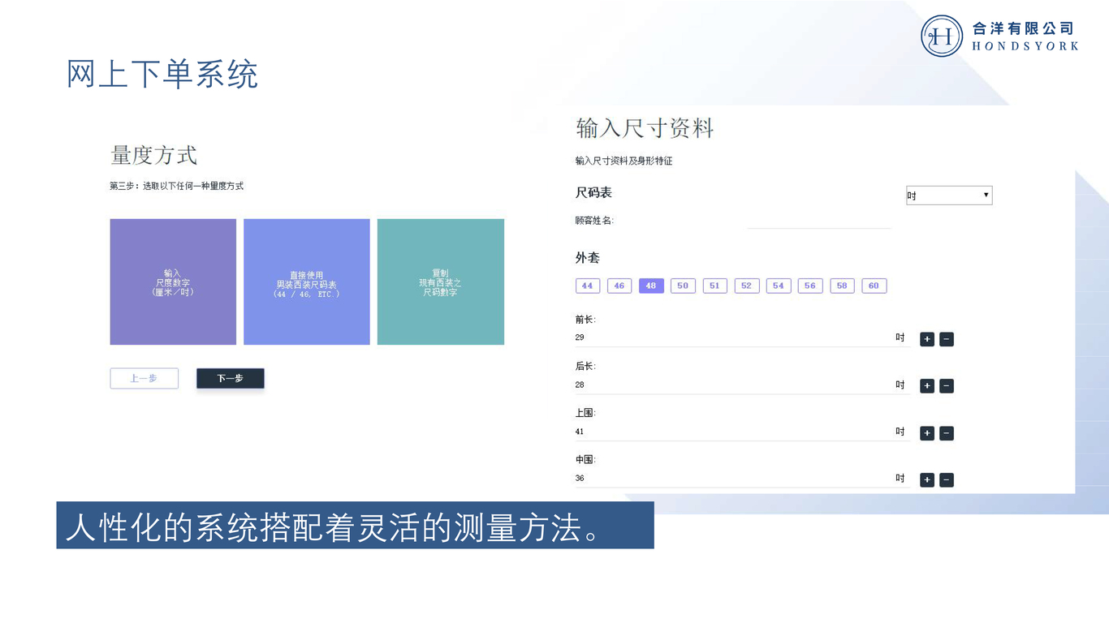
Task: Continue with the 下一步 button
Action: tap(231, 378)
